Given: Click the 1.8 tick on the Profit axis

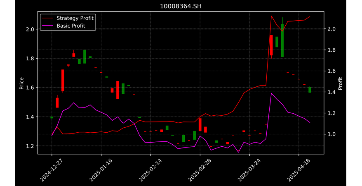Looking at the screenshot, I should (331, 50).
